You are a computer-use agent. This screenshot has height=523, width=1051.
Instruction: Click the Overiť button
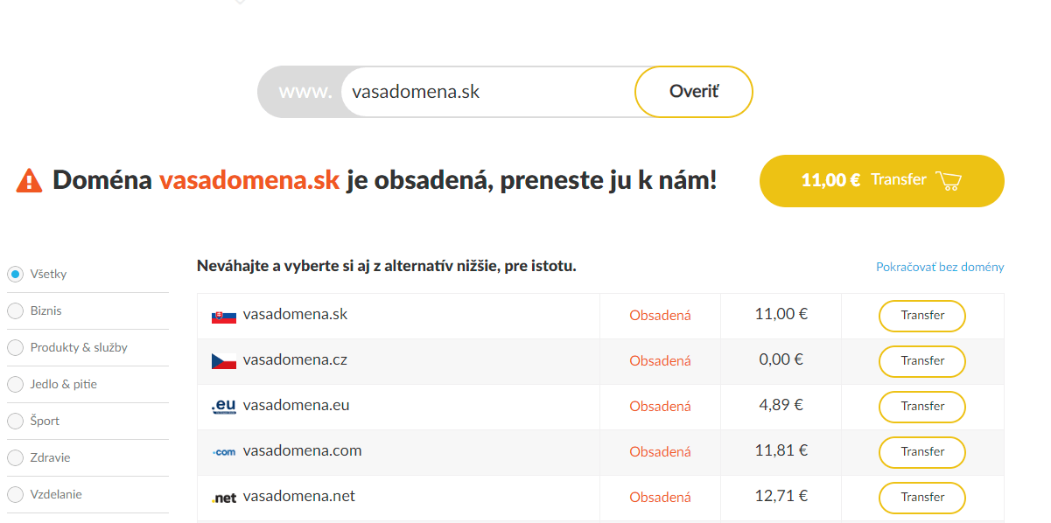[694, 92]
